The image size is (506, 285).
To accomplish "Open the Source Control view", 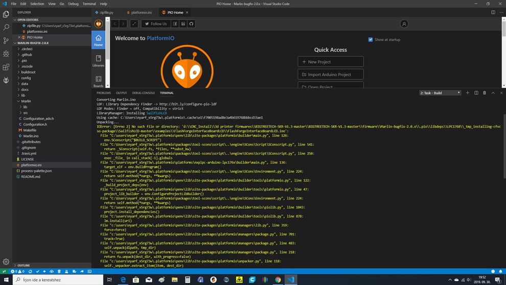I will [6, 40].
